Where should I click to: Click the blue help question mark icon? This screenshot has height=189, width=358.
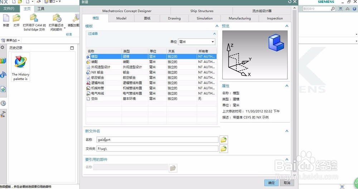point(354,9)
